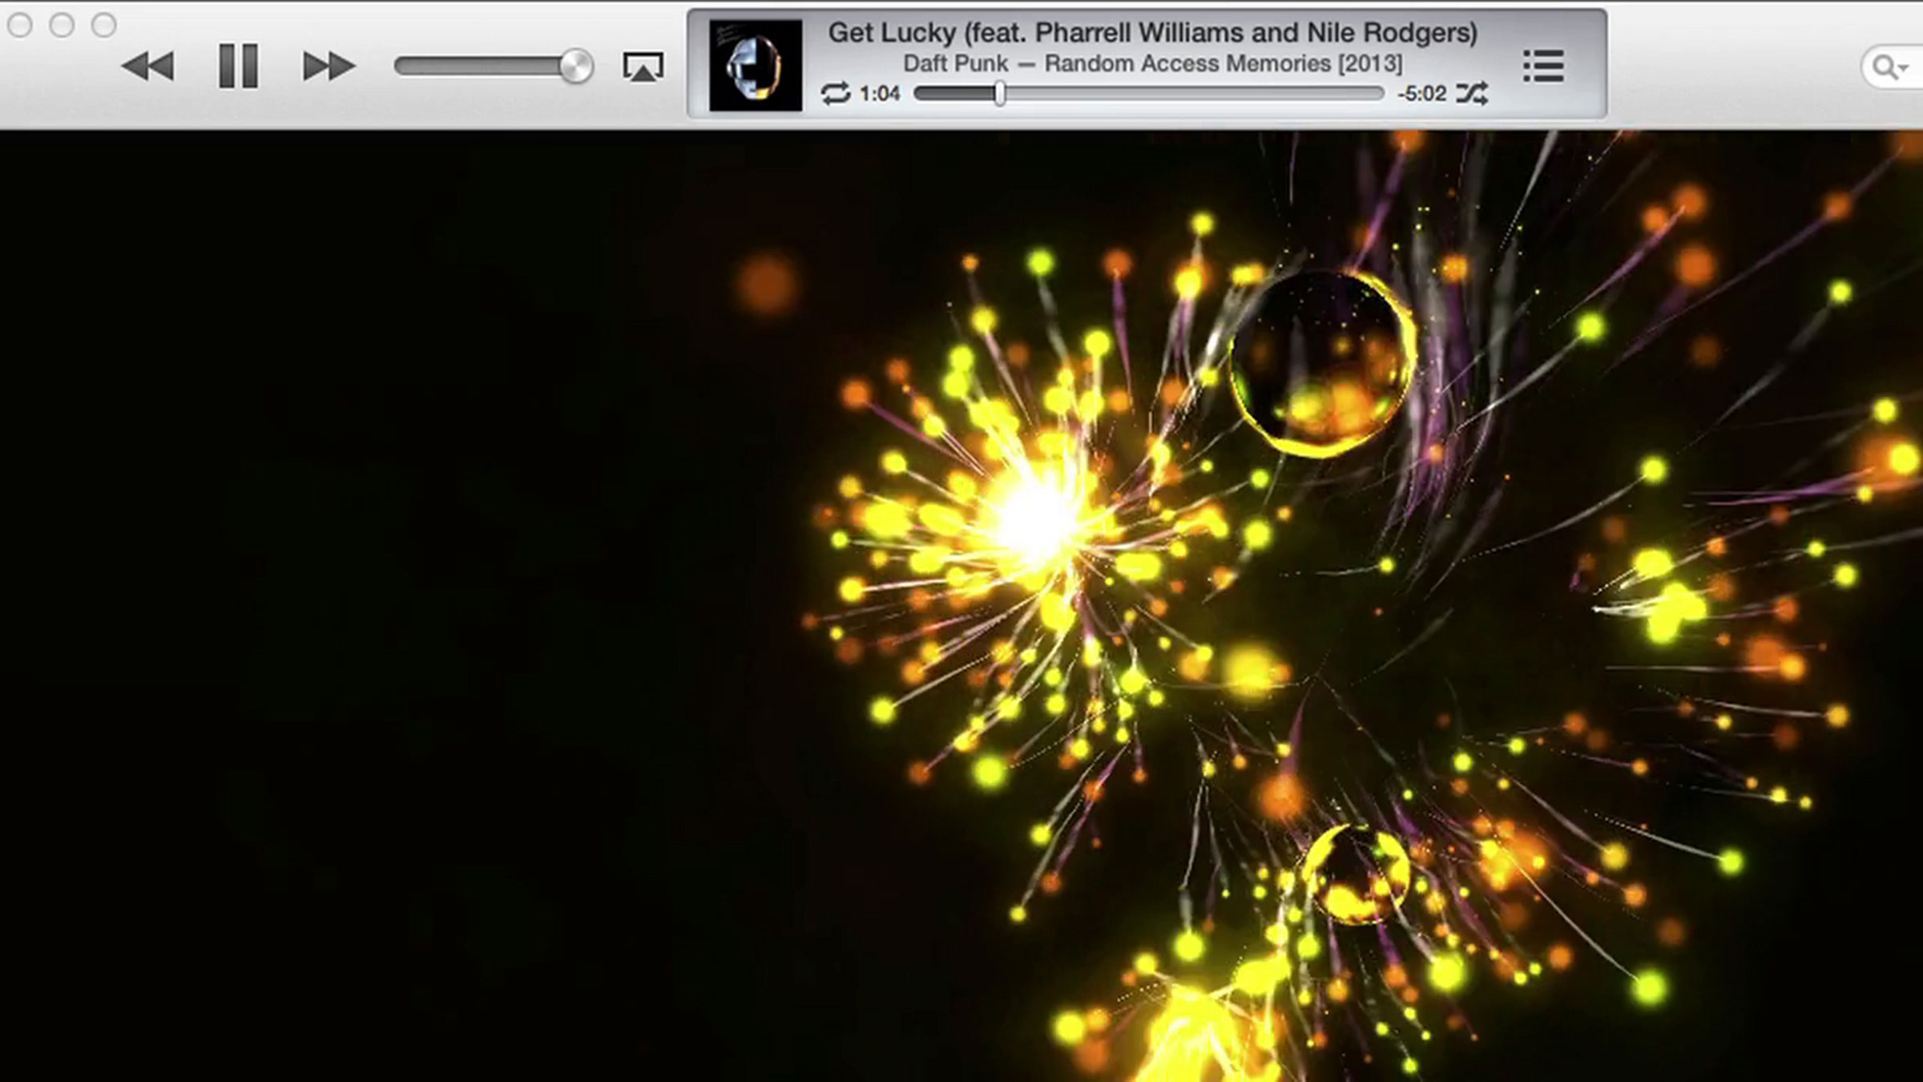The height and width of the screenshot is (1082, 1923).
Task: Open the search field dropdown
Action: (1891, 67)
